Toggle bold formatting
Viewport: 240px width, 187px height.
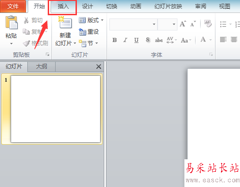114,40
